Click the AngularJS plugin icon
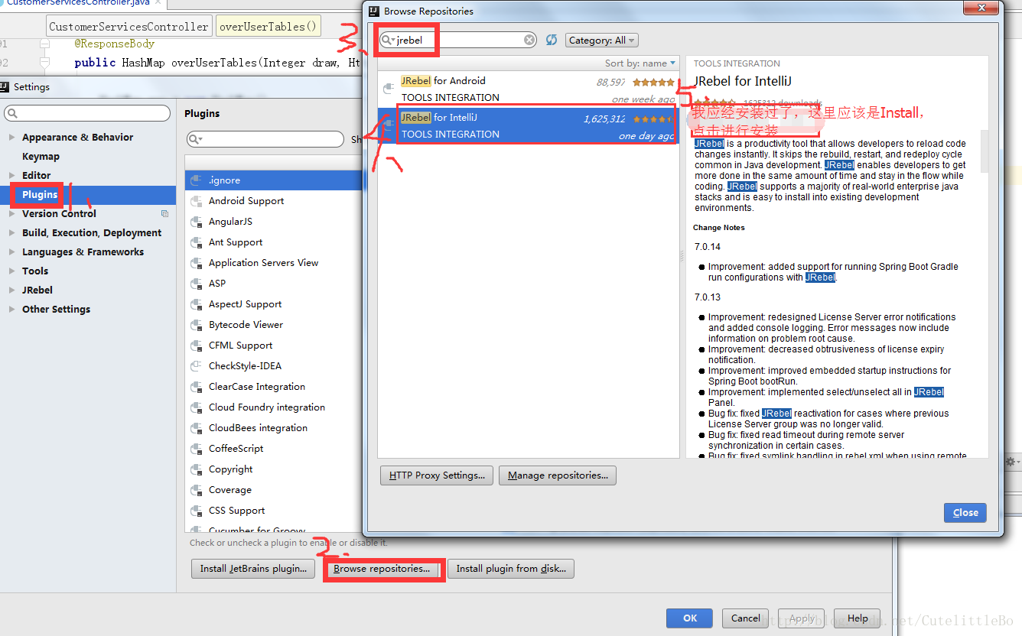The image size is (1022, 636). [196, 222]
